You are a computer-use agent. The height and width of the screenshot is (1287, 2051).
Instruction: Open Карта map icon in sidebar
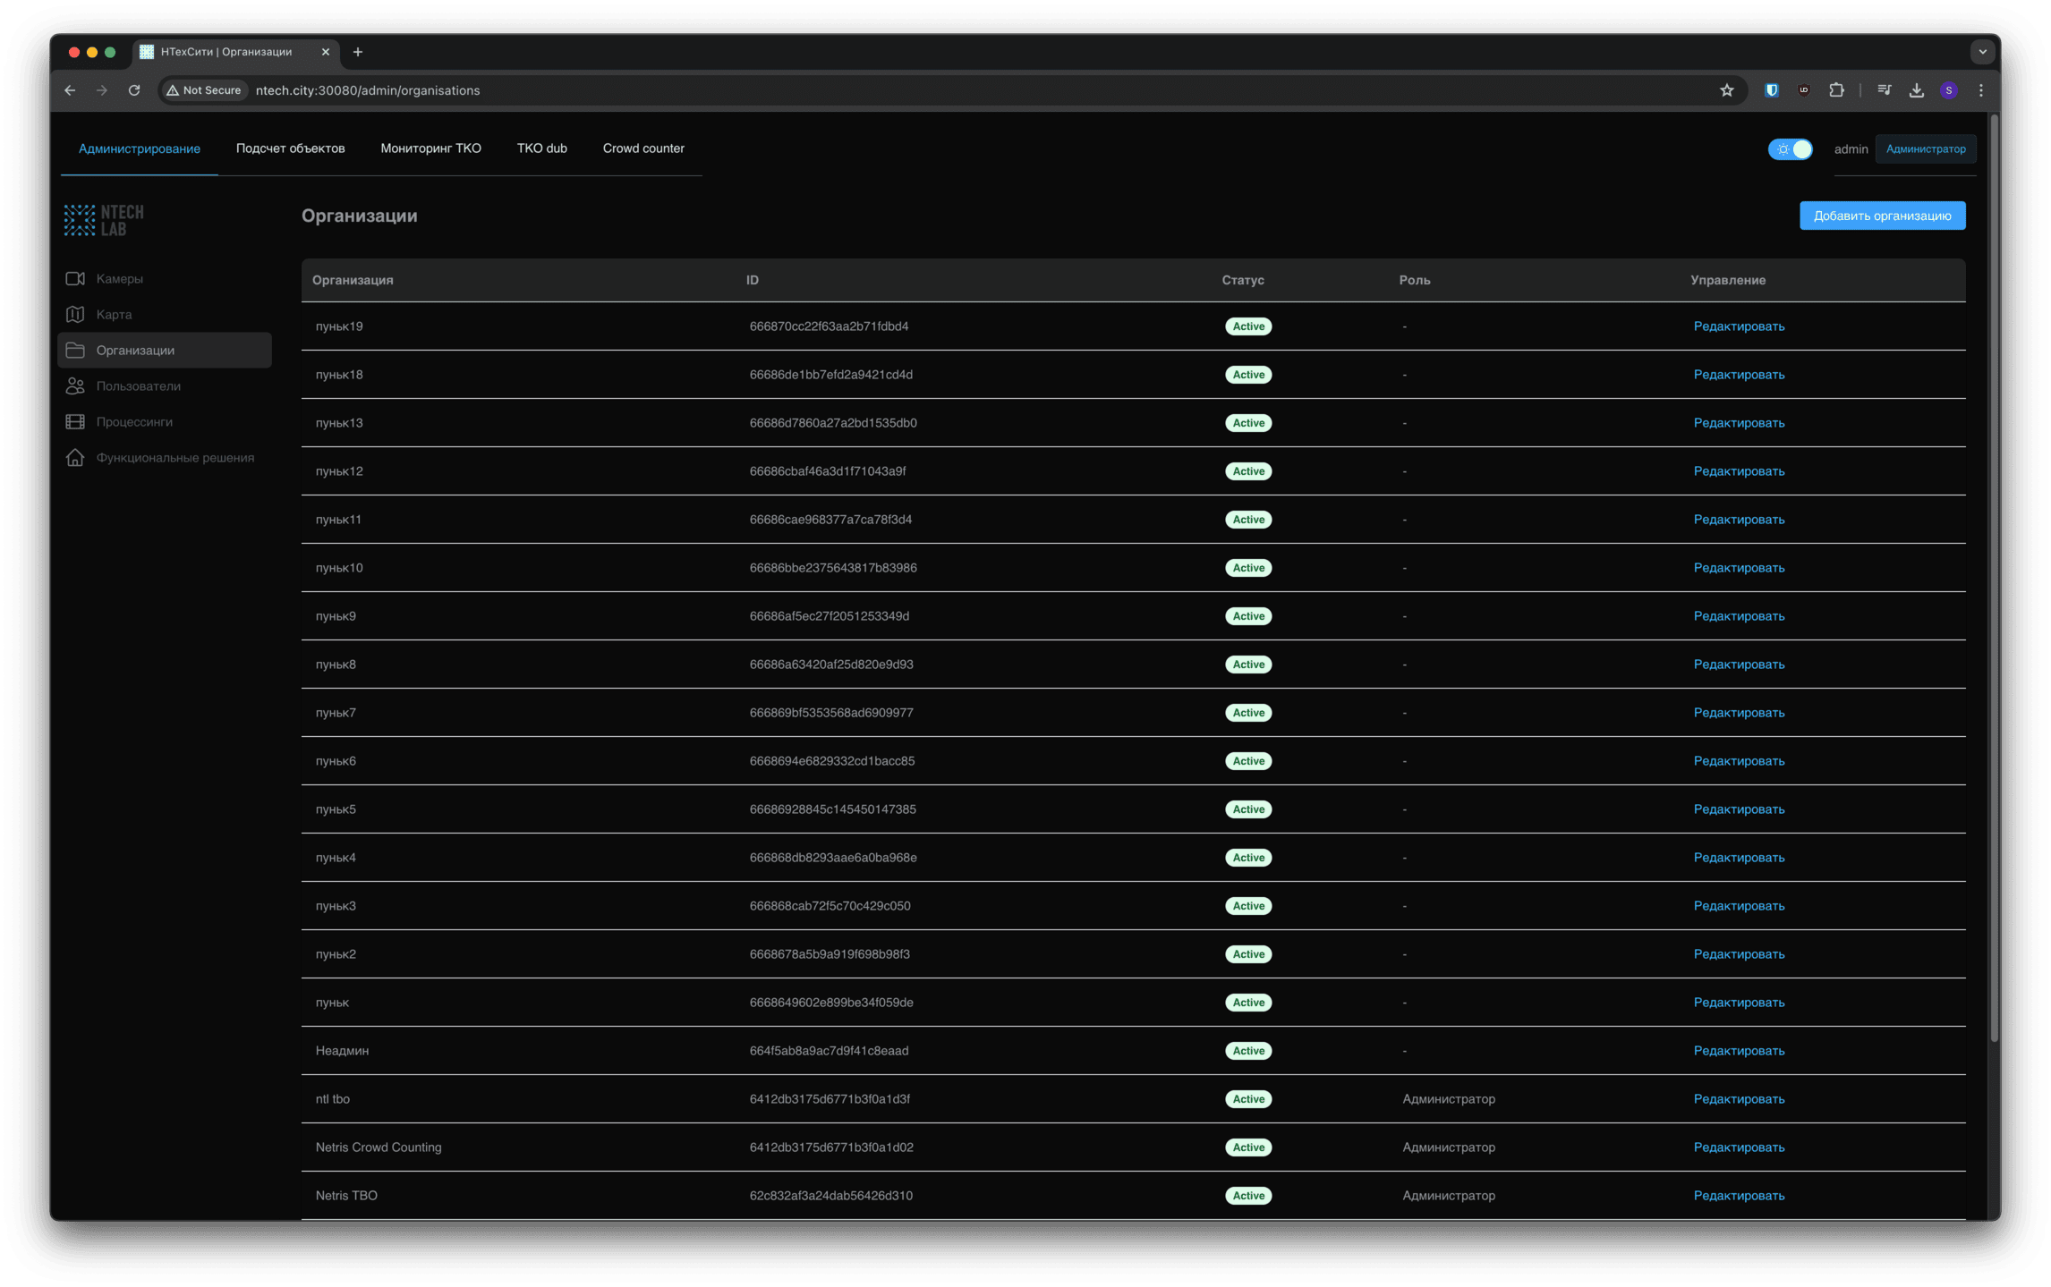pos(75,315)
